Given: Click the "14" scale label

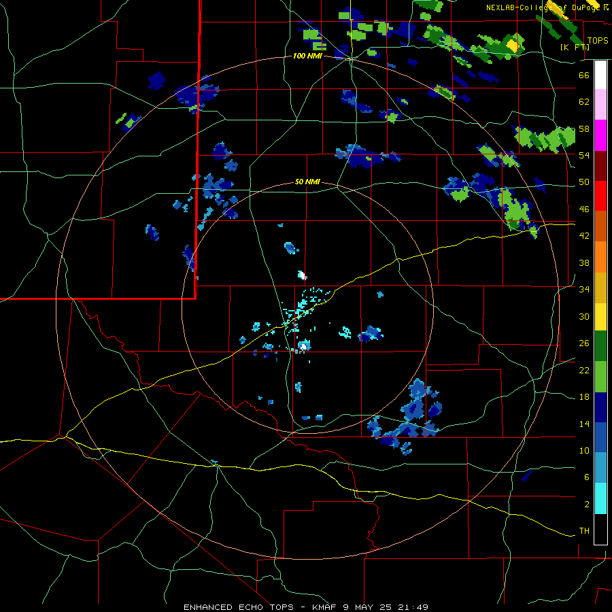Looking at the screenshot, I should pyautogui.click(x=584, y=424).
